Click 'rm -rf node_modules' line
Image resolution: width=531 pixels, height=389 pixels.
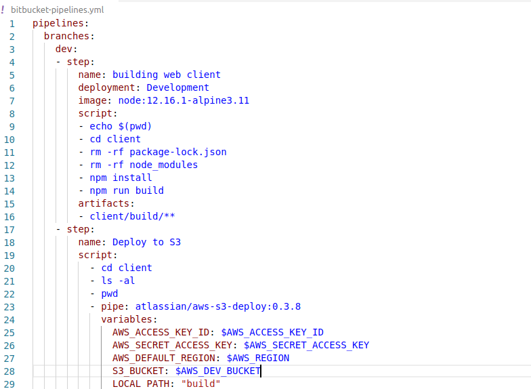144,165
